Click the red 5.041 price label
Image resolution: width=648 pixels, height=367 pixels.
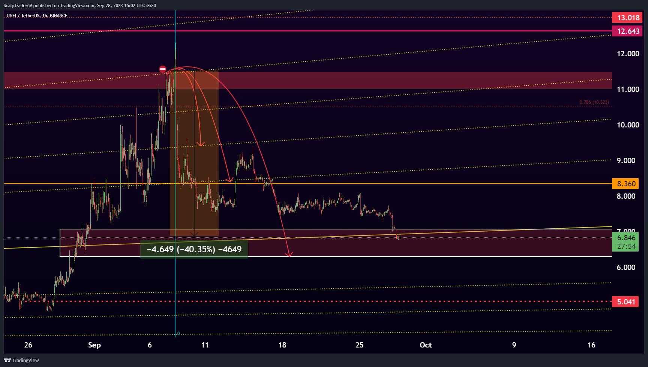pyautogui.click(x=625, y=302)
